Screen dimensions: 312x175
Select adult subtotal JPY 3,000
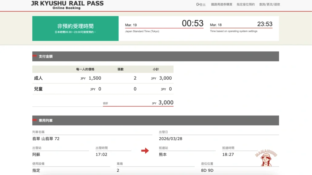pyautogui.click(x=161, y=78)
